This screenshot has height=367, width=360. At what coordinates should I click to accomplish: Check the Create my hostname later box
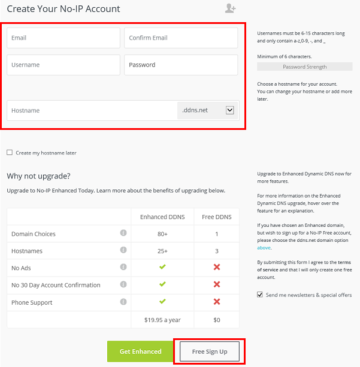click(10, 153)
